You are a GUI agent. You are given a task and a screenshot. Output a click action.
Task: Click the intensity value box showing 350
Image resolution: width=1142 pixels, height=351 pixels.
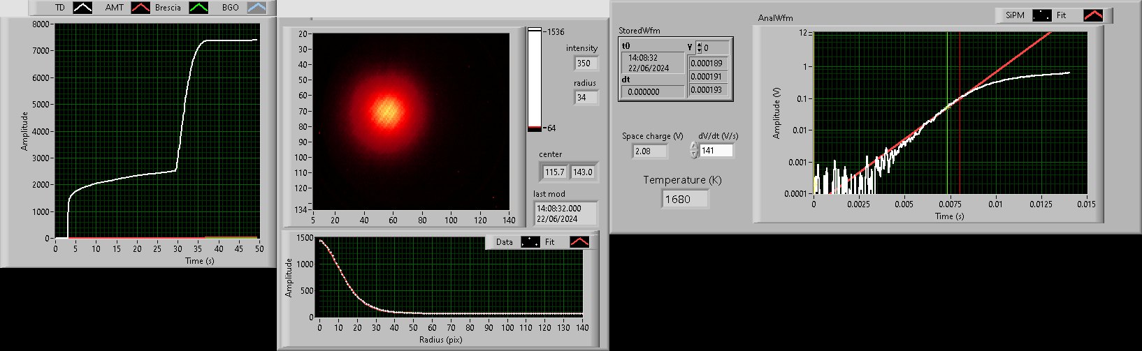586,63
